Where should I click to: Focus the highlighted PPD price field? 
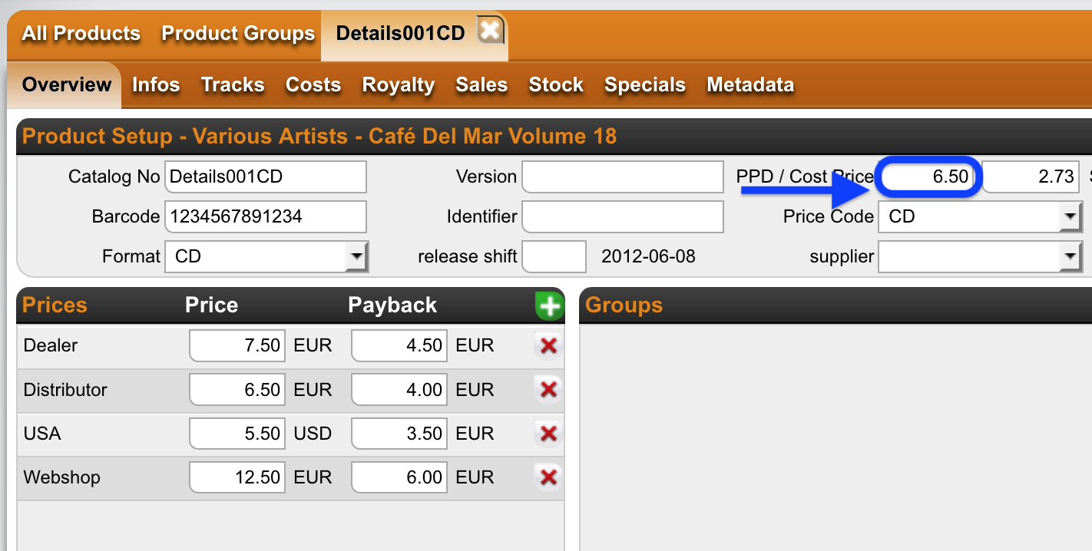click(x=929, y=177)
